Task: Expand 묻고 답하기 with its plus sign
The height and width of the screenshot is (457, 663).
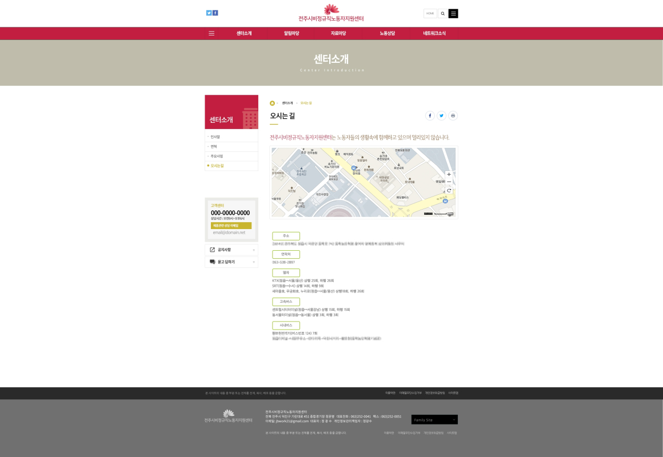Action: pyautogui.click(x=254, y=262)
